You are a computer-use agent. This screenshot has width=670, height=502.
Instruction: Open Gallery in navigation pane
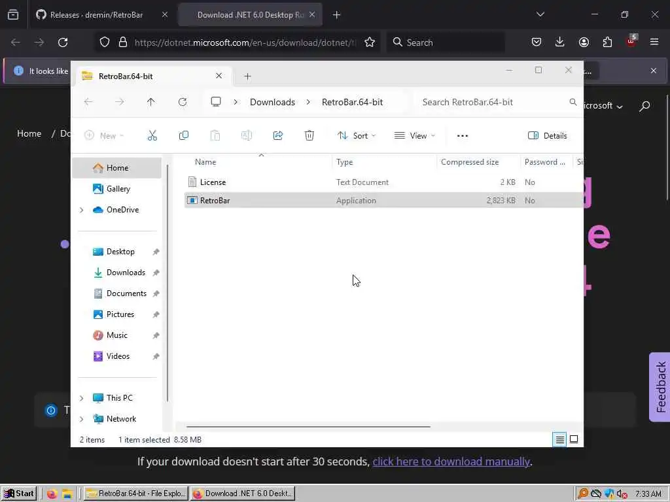[x=118, y=189]
